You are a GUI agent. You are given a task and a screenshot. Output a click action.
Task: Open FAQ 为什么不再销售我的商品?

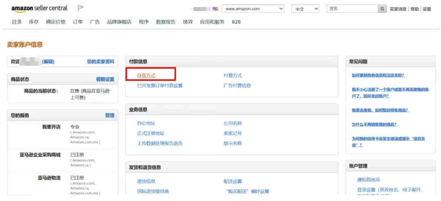coord(374,125)
